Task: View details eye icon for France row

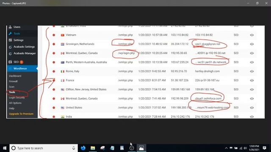Action: [x=252, y=80]
